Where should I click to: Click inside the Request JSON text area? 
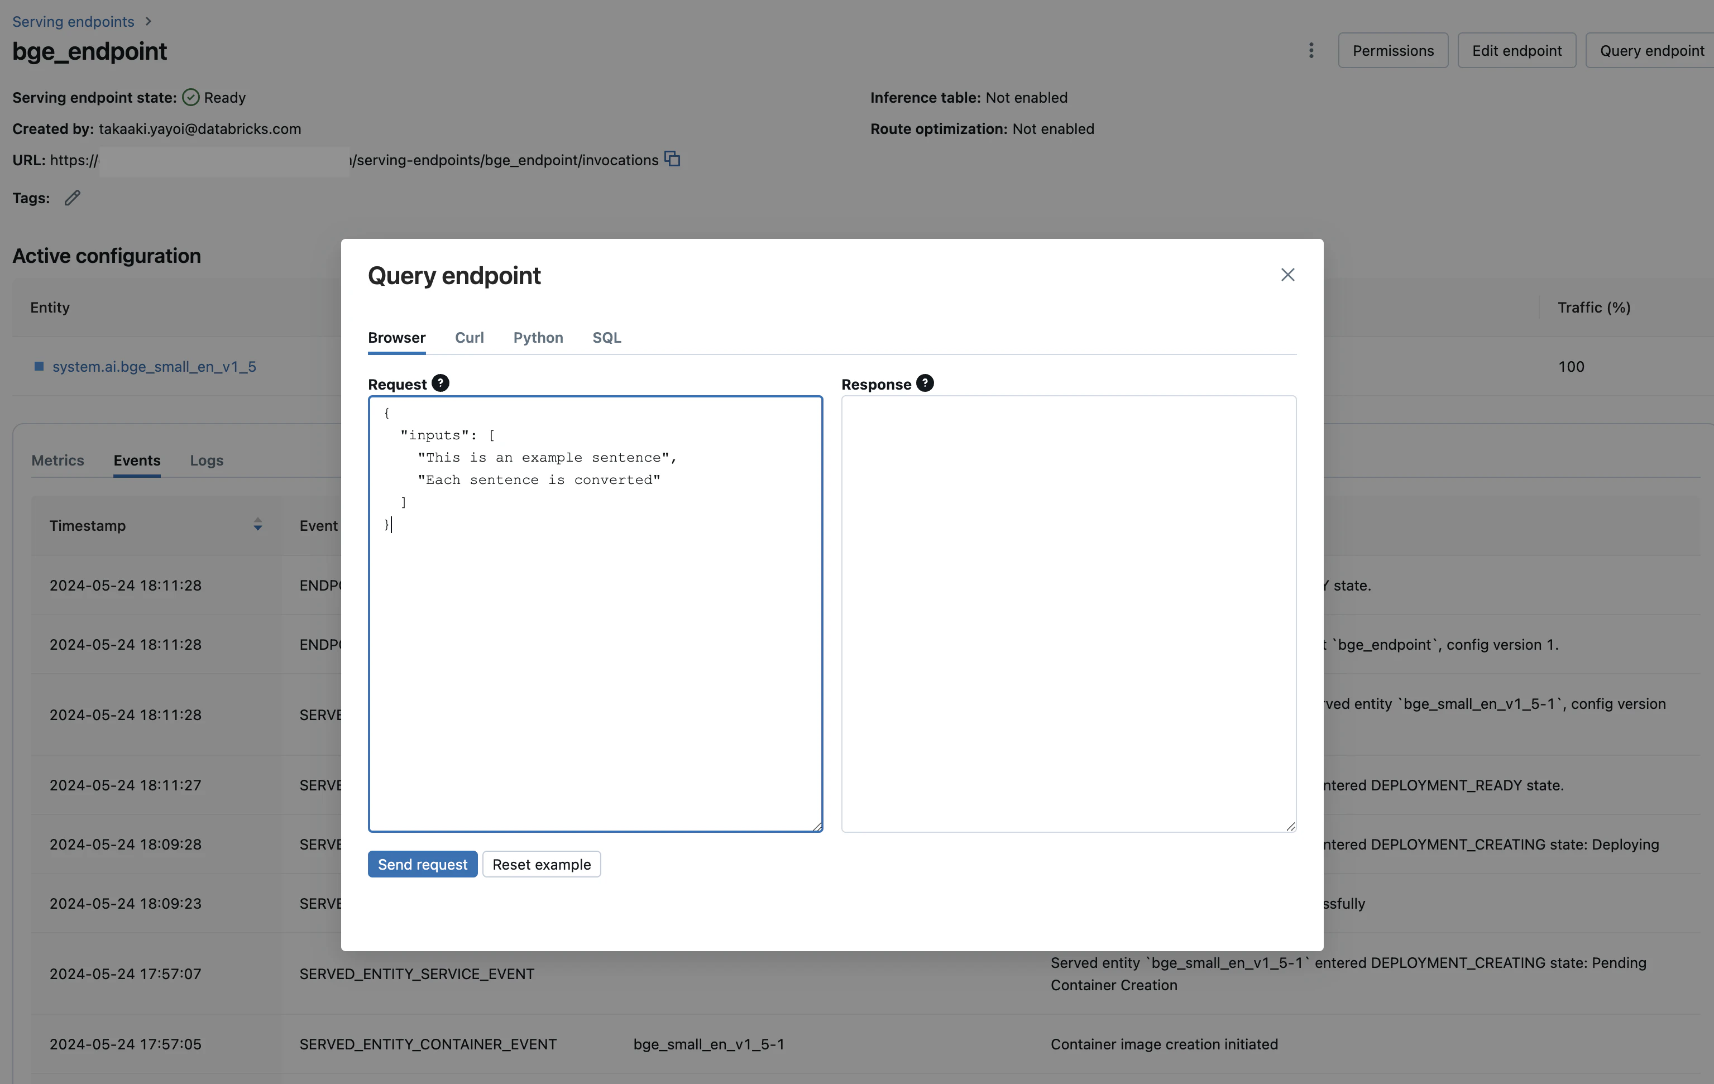(x=595, y=613)
